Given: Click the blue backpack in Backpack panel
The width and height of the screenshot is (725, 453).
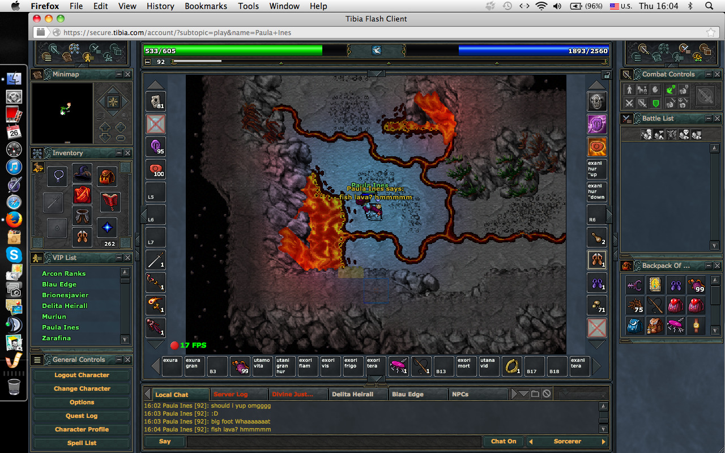Looking at the screenshot, I should 634,326.
